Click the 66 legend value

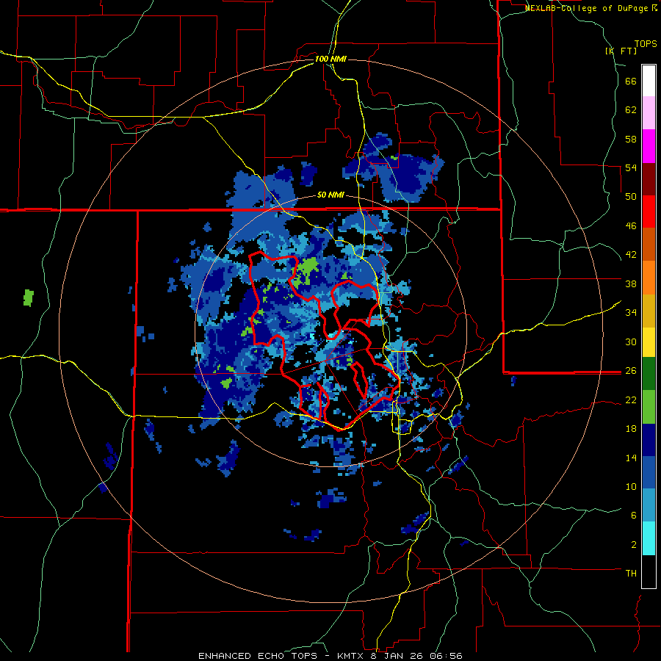pyautogui.click(x=631, y=82)
